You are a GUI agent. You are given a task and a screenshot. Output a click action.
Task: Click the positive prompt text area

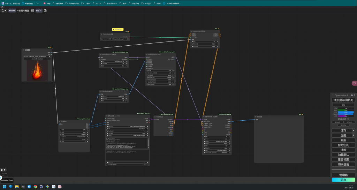(127, 143)
